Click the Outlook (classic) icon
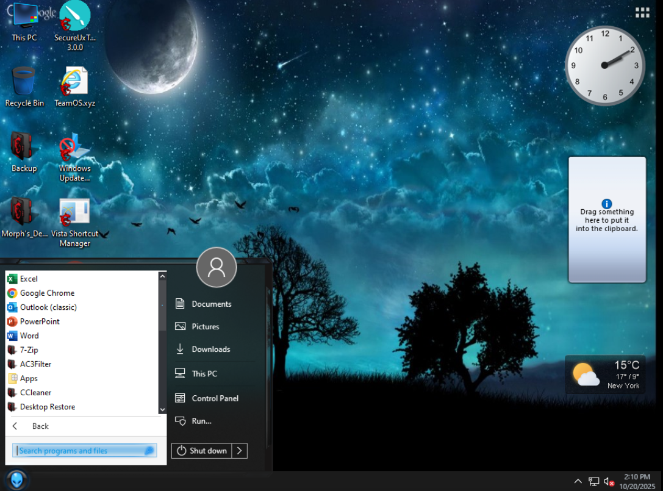Image resolution: width=663 pixels, height=491 pixels. point(12,307)
